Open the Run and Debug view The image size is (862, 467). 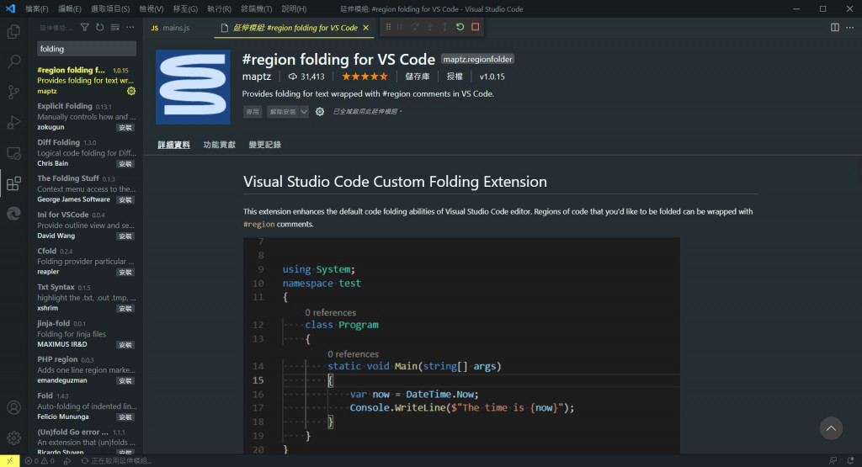click(x=13, y=122)
